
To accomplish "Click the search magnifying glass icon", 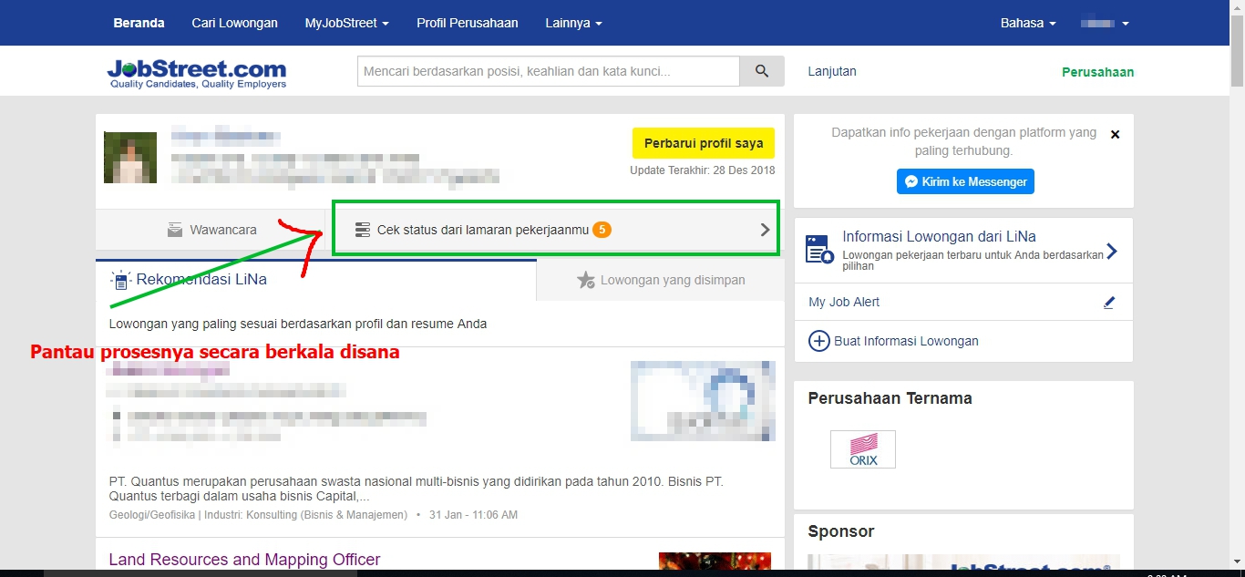I will [762, 70].
